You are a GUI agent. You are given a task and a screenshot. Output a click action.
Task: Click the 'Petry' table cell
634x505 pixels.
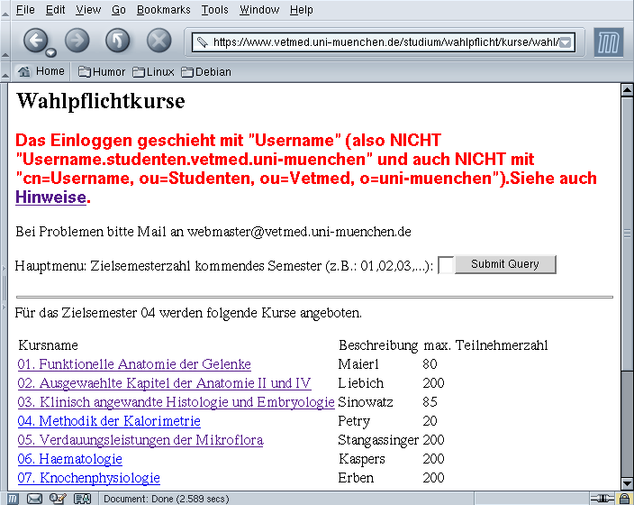point(354,421)
